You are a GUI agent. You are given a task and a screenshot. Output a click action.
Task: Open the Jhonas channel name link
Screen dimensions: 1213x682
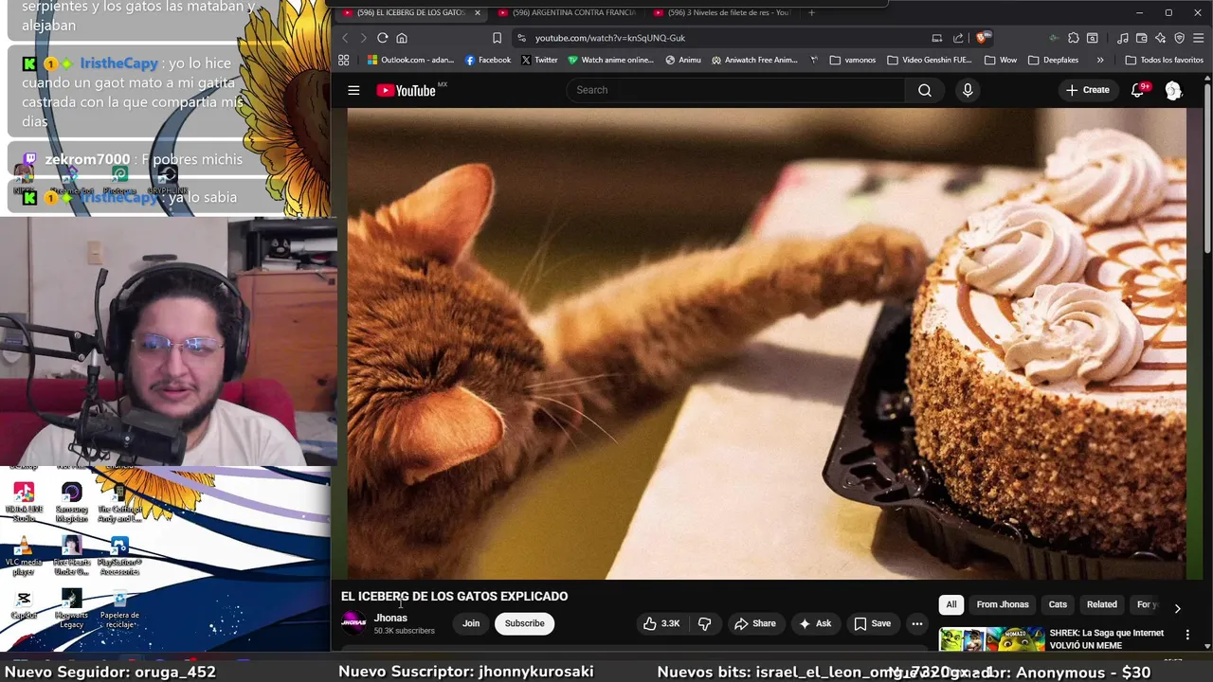tap(390, 618)
